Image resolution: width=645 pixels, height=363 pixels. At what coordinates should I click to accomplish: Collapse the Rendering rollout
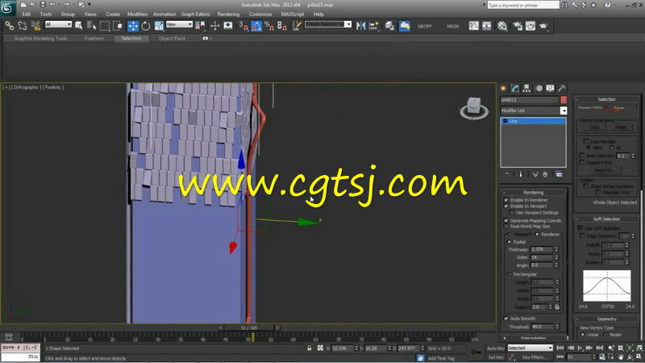click(534, 193)
